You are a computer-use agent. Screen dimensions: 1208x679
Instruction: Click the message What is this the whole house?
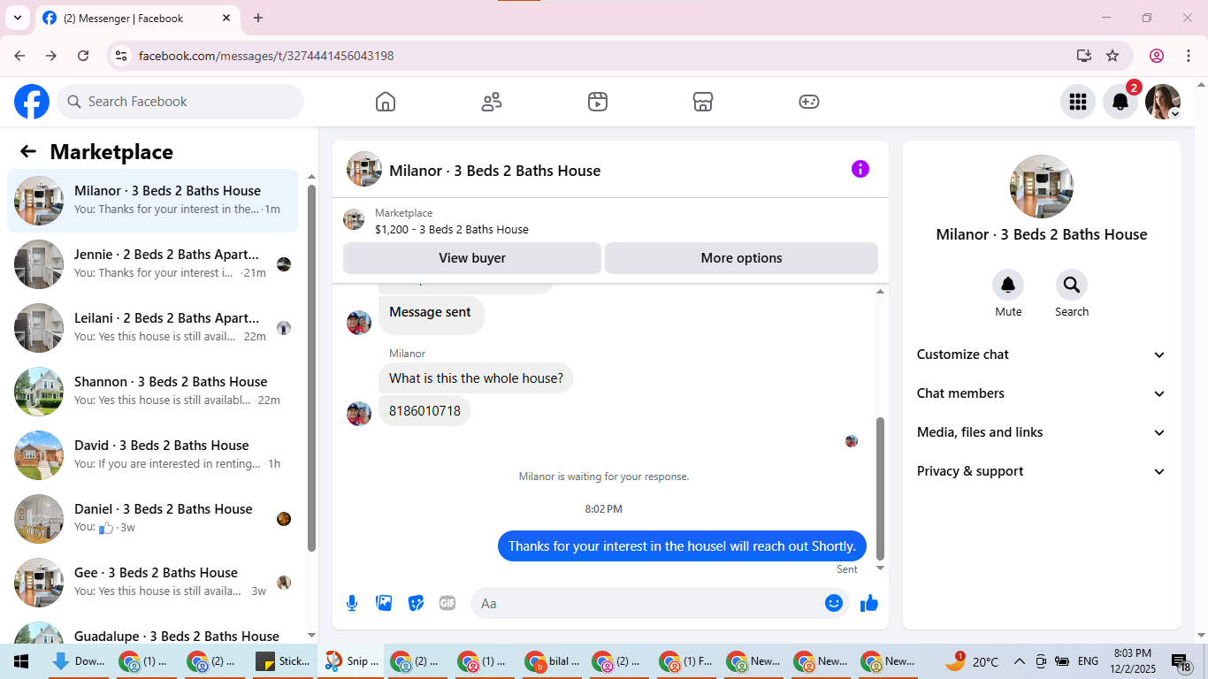coord(476,378)
